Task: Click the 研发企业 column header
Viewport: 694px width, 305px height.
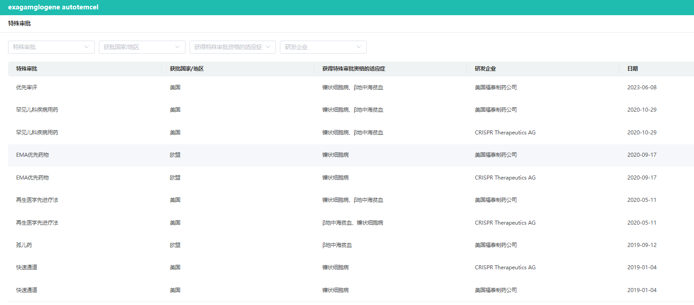Action: click(x=485, y=69)
